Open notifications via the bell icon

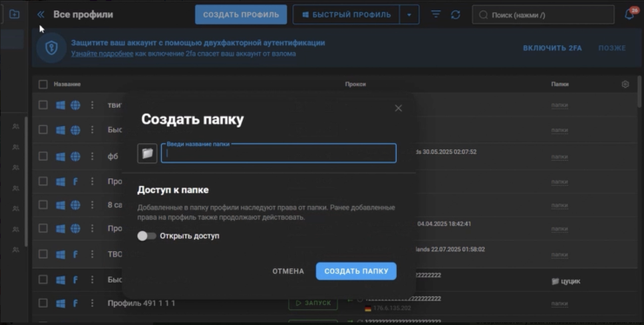pyautogui.click(x=629, y=15)
